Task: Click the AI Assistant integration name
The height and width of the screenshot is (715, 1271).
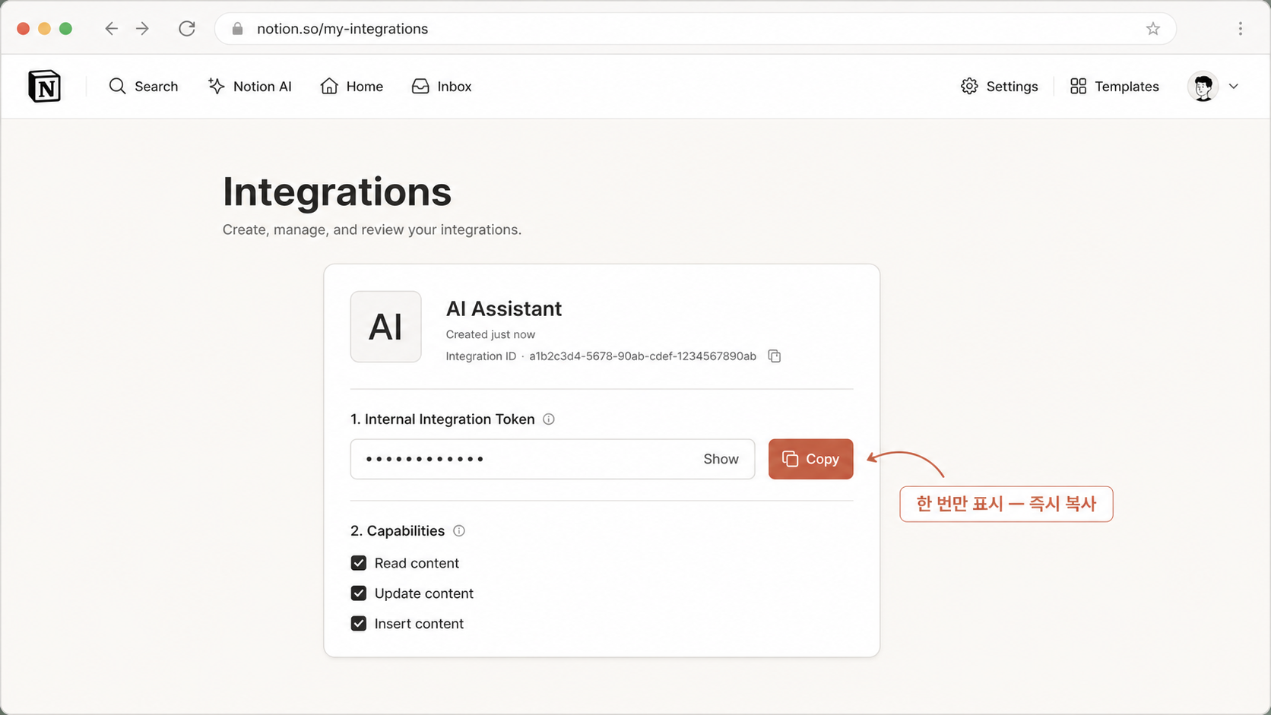Action: click(504, 309)
